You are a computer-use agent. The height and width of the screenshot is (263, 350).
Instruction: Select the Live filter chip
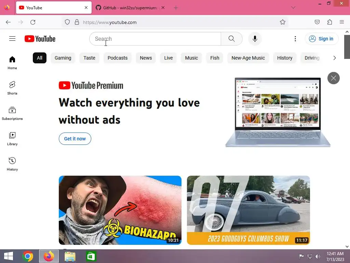[x=168, y=58]
